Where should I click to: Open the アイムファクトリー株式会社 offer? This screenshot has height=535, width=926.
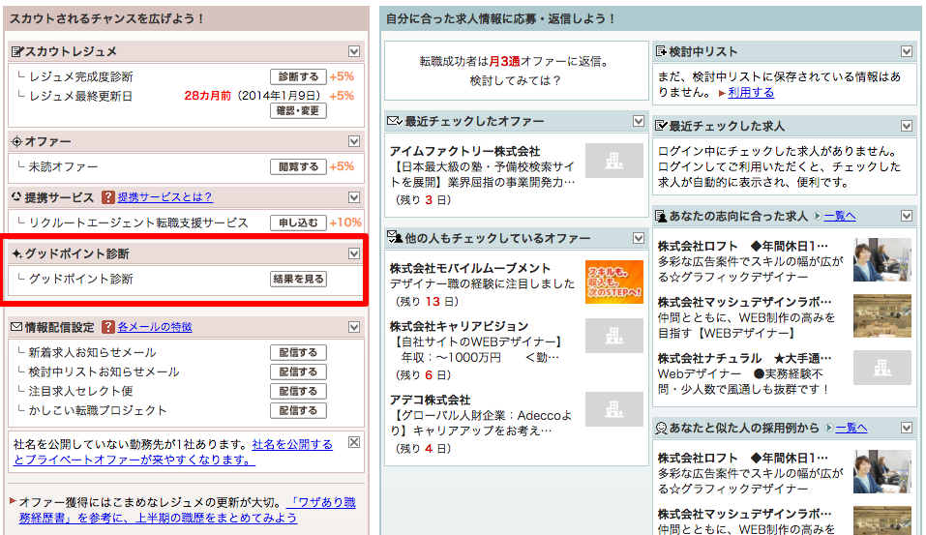click(x=464, y=152)
